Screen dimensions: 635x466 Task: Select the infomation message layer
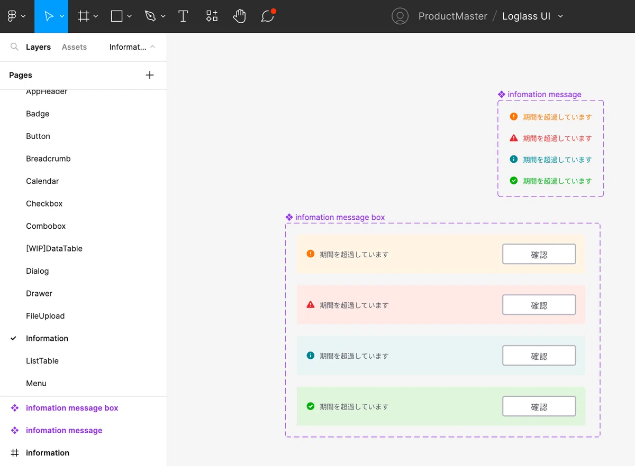click(x=64, y=430)
